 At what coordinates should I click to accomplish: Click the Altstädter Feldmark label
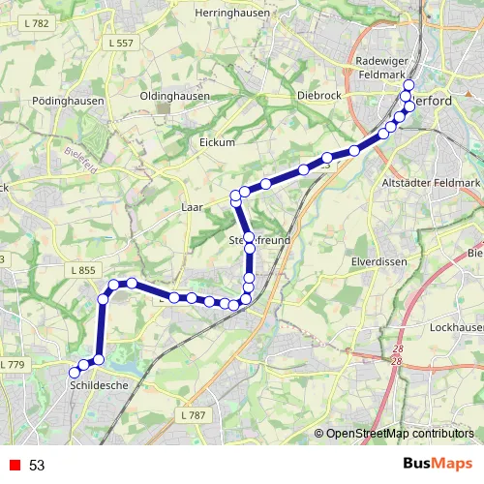[x=431, y=183]
